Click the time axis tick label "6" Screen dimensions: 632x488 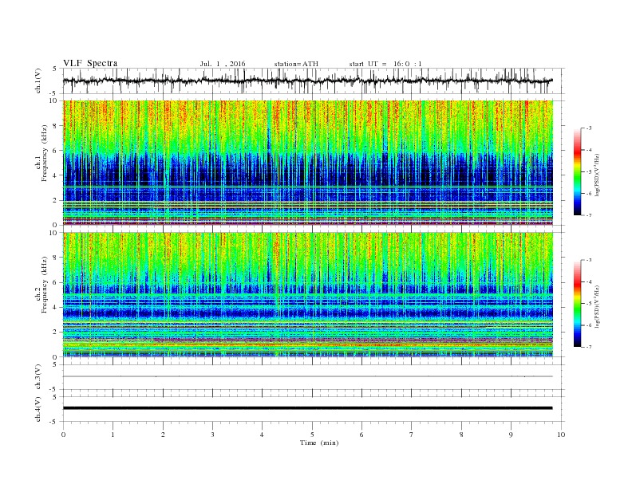pyautogui.click(x=361, y=435)
